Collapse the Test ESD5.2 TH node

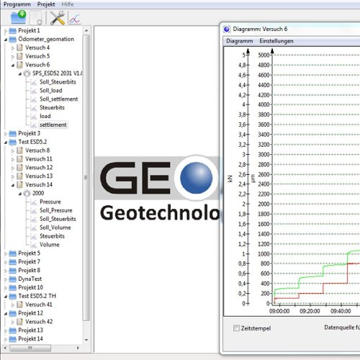6,297
